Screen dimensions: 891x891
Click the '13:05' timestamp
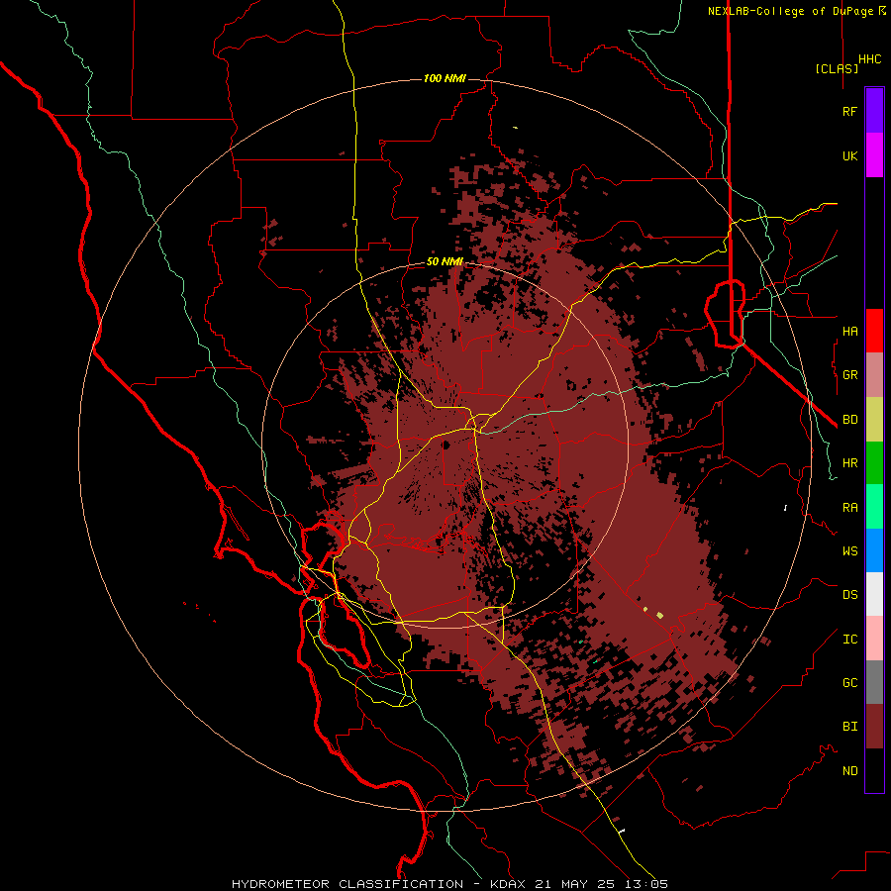point(647,884)
